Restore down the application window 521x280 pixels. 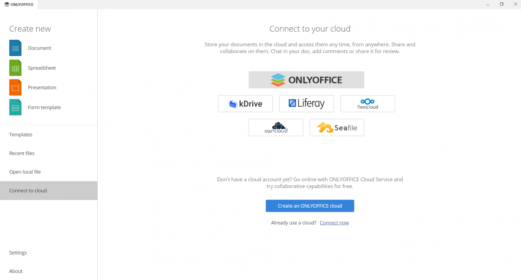(501, 4)
